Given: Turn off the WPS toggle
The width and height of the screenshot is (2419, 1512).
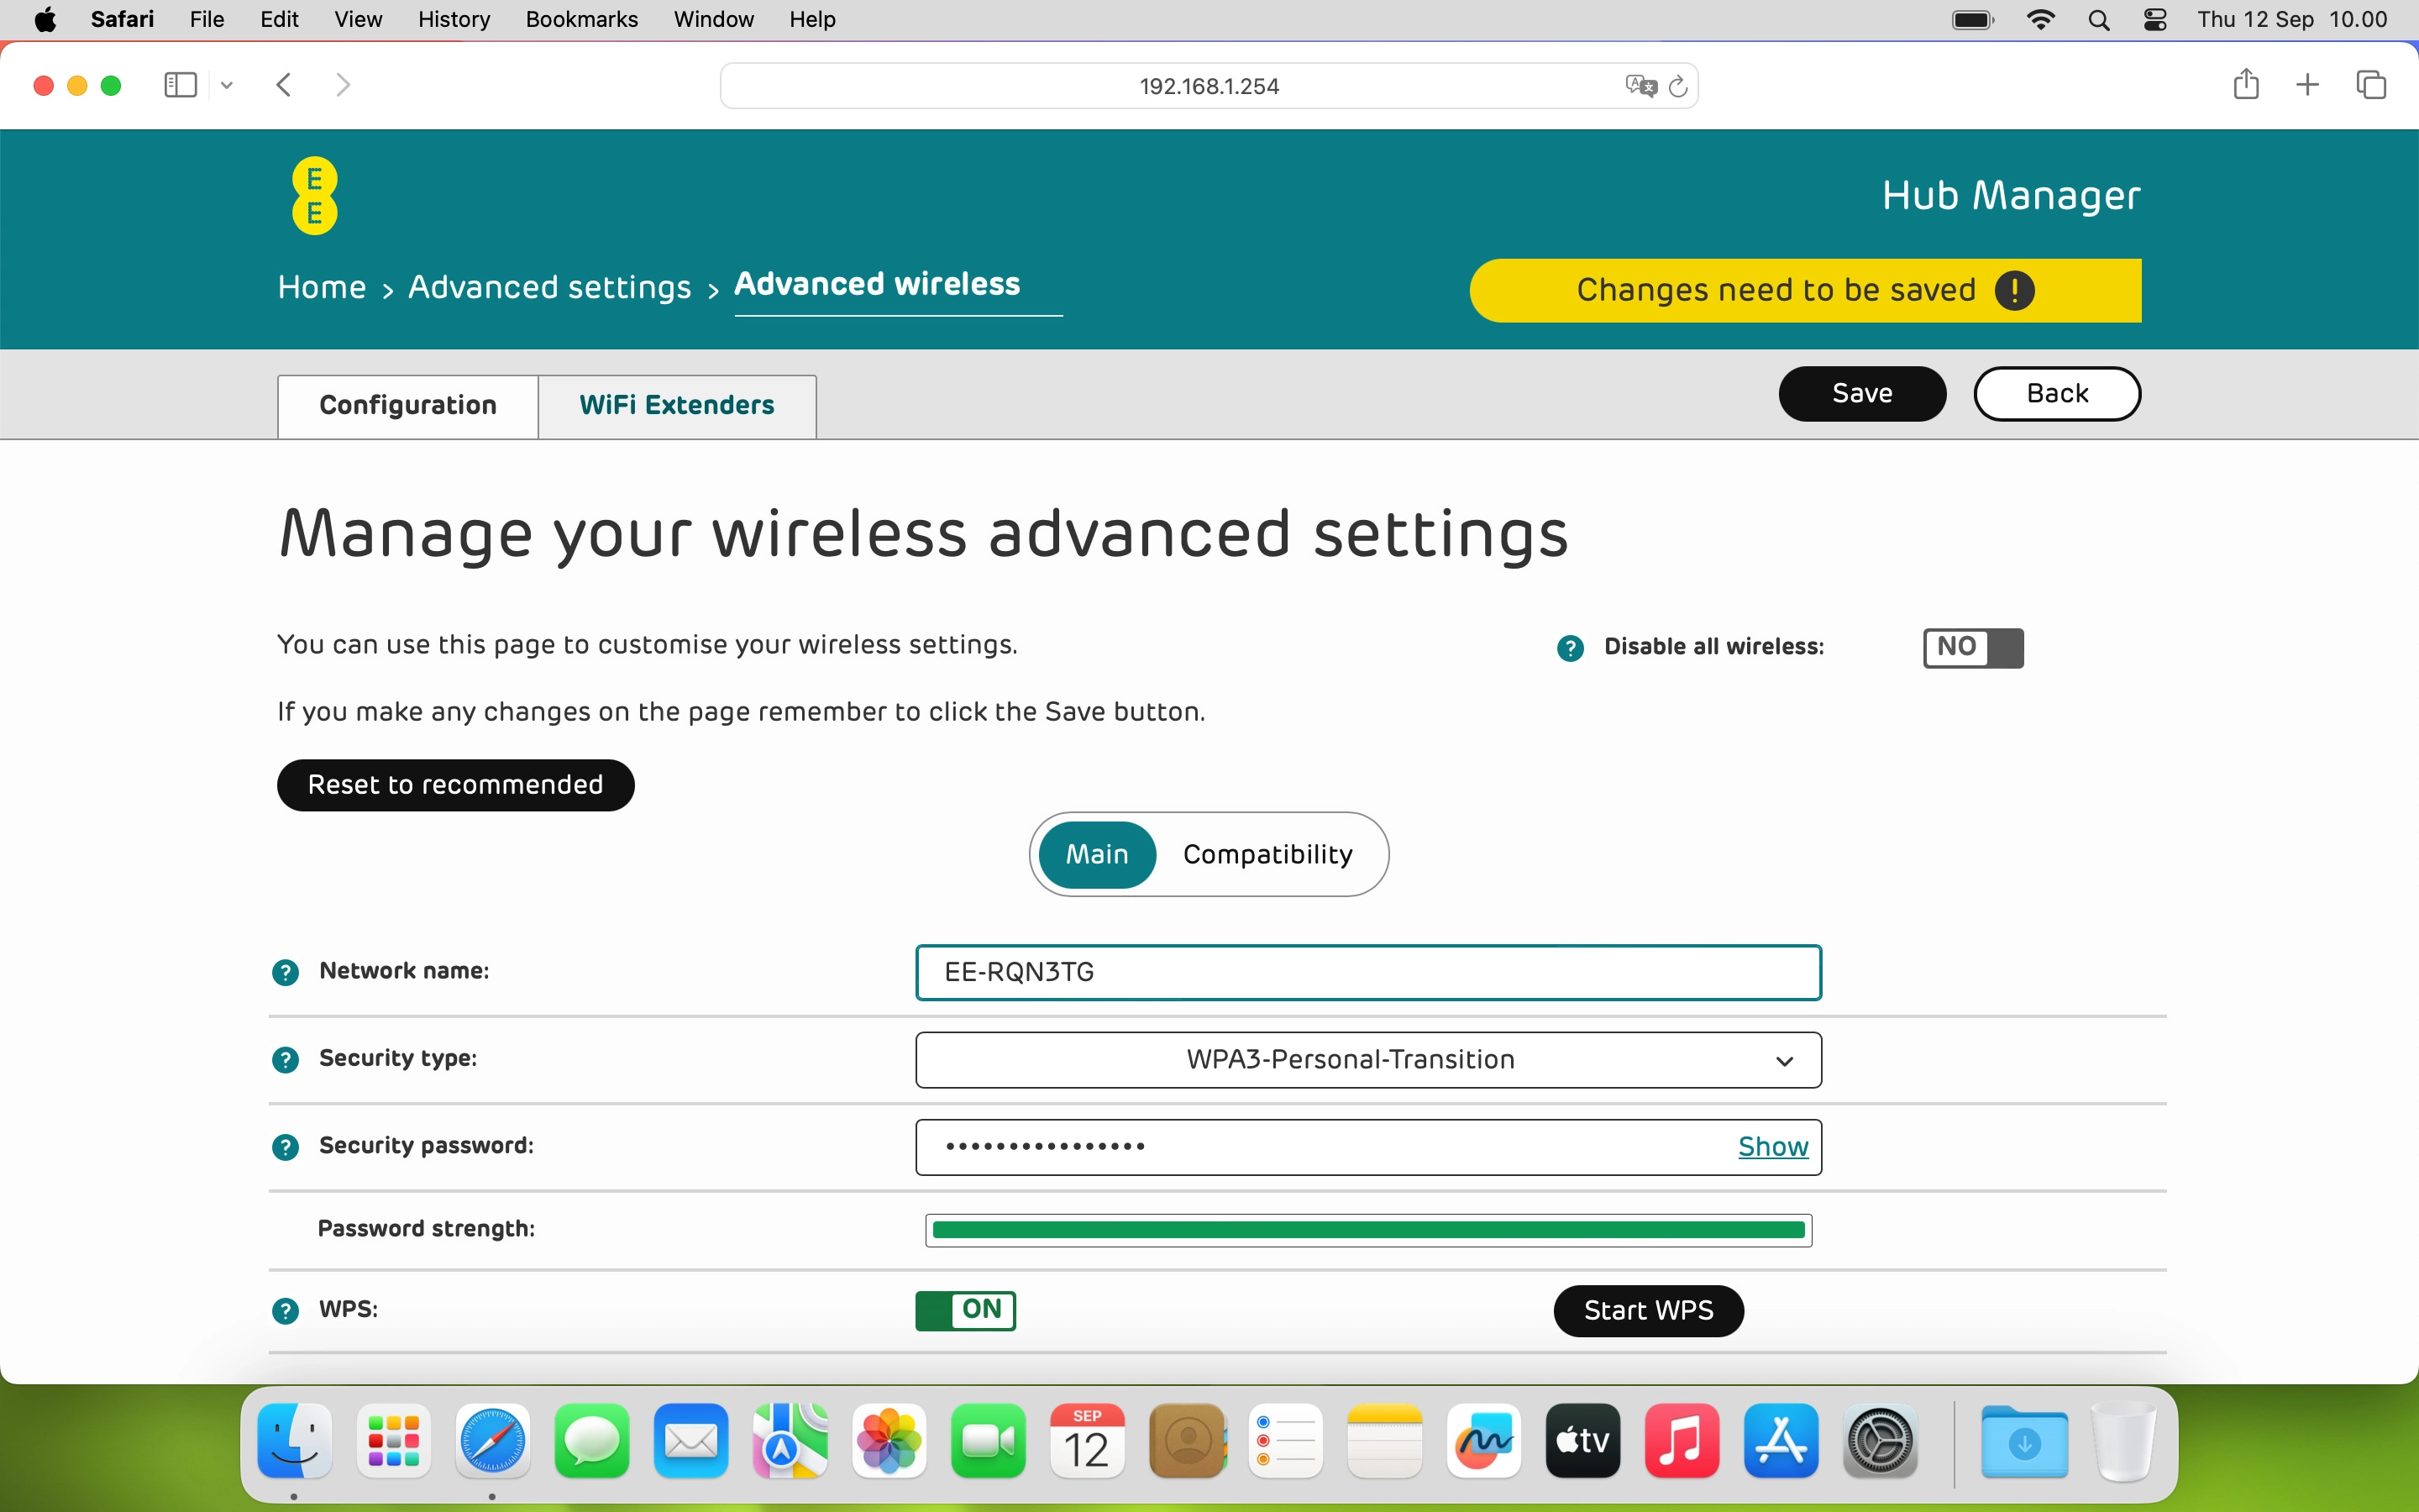Looking at the screenshot, I should (x=964, y=1310).
